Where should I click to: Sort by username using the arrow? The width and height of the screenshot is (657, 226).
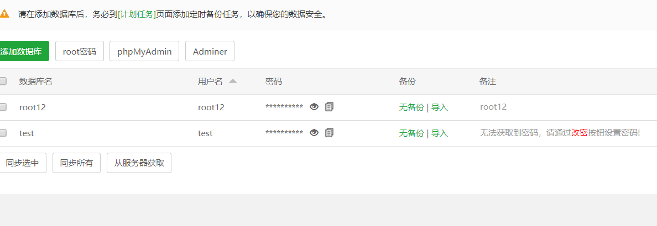click(233, 81)
